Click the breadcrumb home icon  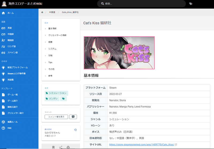click(x=42, y=12)
